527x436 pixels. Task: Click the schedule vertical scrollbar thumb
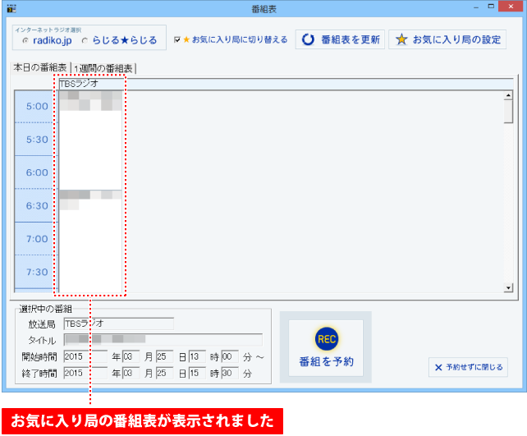tap(508, 112)
